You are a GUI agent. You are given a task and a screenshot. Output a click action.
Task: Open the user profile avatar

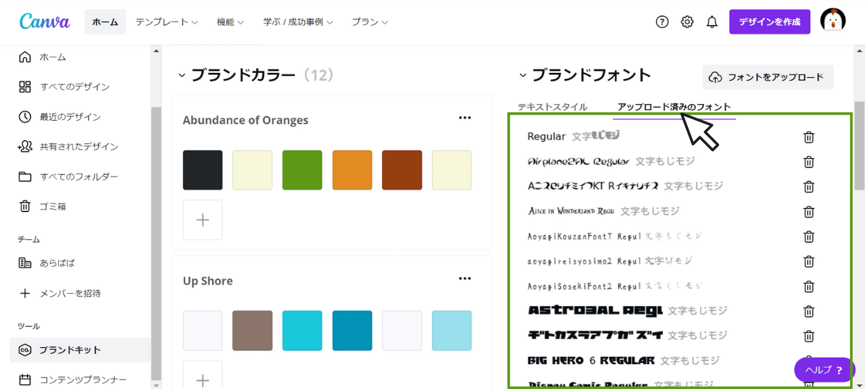[x=833, y=22]
